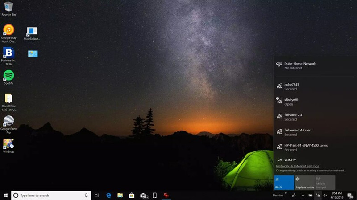Screen dimensions: 357x200
Task: Show hidden system tray icons chevron
Action: (x=303, y=195)
